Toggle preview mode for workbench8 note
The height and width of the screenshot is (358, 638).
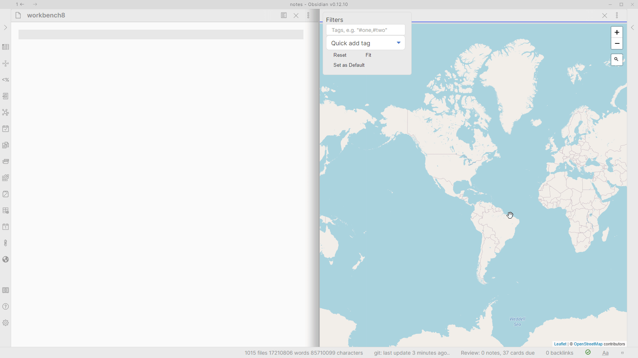[x=284, y=15]
